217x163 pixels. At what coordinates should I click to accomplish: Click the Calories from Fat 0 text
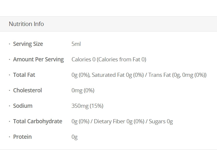coord(121,59)
